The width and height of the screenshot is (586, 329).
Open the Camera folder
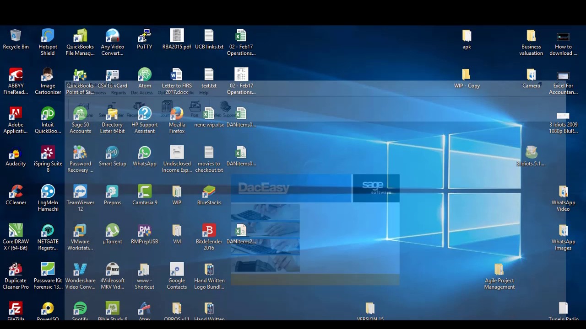click(x=531, y=79)
